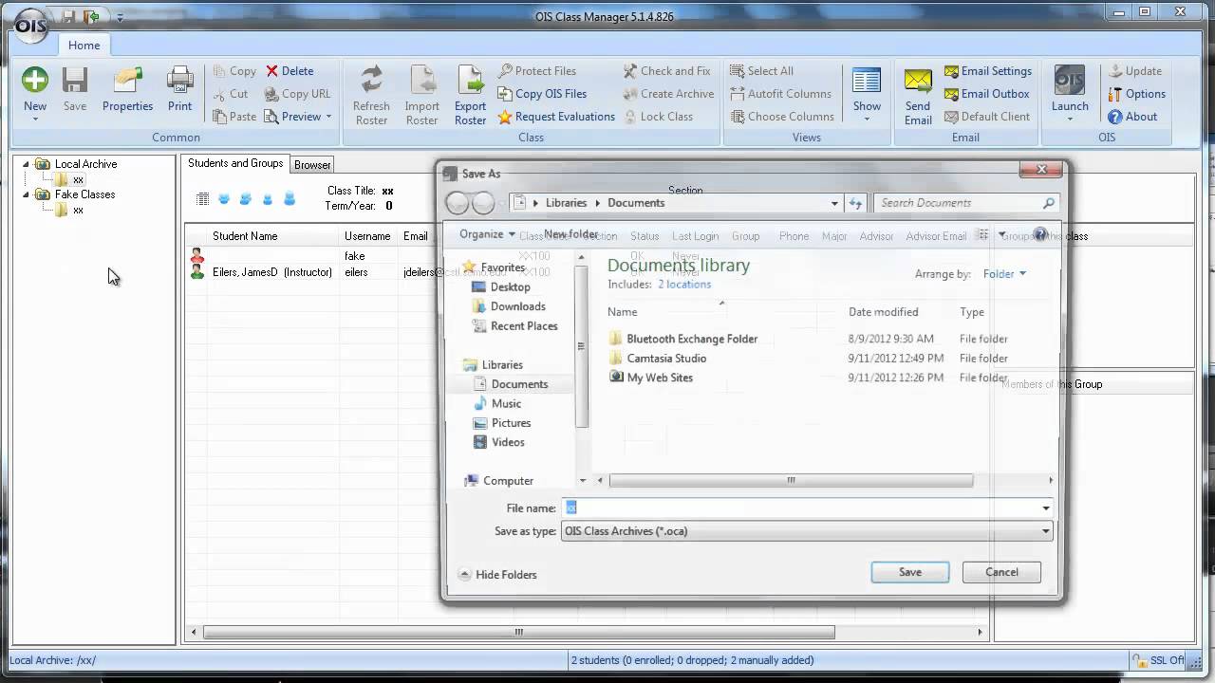This screenshot has height=683, width=1215.
Task: Open Recent Places in navigation pane
Action: tap(514, 326)
